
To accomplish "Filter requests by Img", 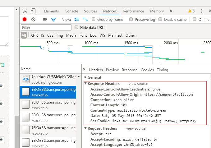I will pyautogui.click(x=60, y=35).
